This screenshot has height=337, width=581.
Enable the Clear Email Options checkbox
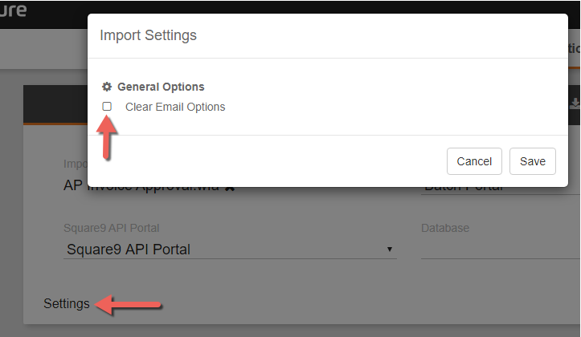[107, 107]
